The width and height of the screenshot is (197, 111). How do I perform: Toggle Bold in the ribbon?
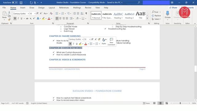pyautogui.click(x=15, y=18)
